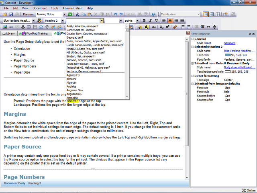This screenshot has width=257, height=193.
Task: Click the eraser clear formatting icon
Action: [175, 27]
